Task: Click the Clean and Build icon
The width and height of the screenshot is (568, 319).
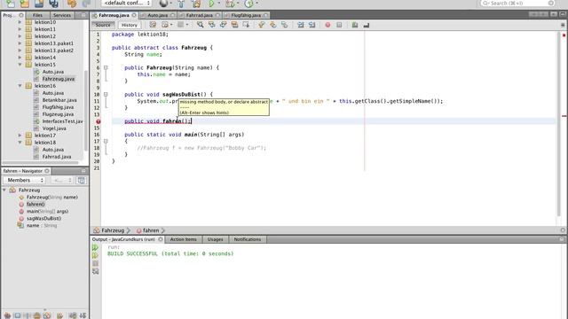Action: point(196,4)
